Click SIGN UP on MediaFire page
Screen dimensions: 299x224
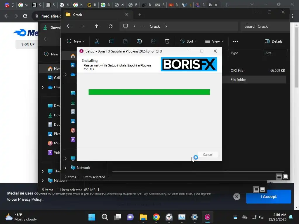28,44
